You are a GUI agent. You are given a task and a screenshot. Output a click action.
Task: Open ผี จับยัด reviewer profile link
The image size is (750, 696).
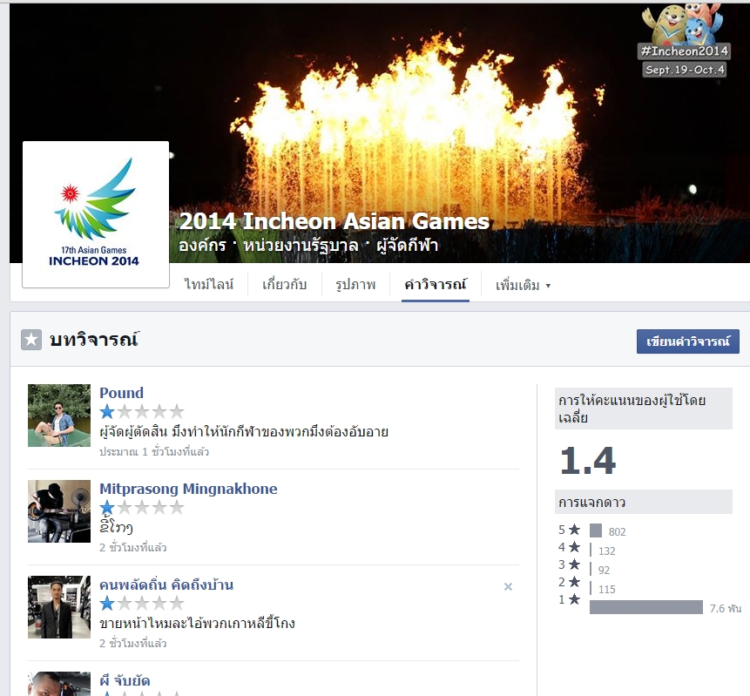[125, 680]
